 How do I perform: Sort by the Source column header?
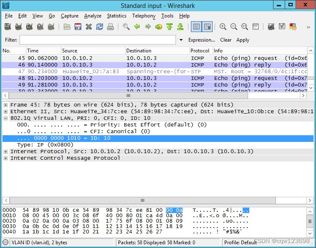[x=93, y=51]
